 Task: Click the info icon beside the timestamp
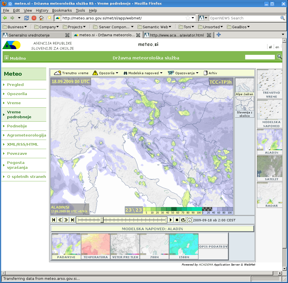point(190,220)
